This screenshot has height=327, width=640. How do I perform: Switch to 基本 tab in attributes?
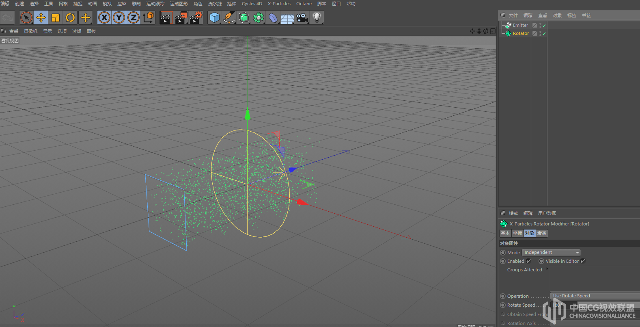[505, 233]
